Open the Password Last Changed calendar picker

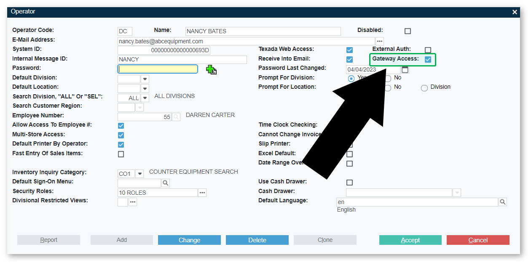pos(405,69)
